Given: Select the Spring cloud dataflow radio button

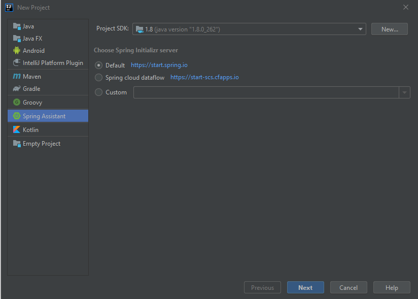Looking at the screenshot, I should coord(99,78).
